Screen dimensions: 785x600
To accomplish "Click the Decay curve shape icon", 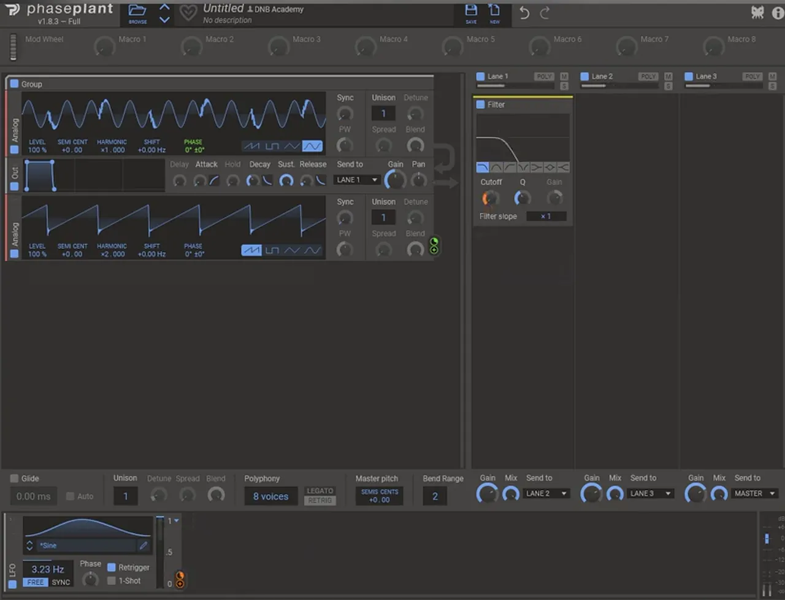I will coord(267,180).
